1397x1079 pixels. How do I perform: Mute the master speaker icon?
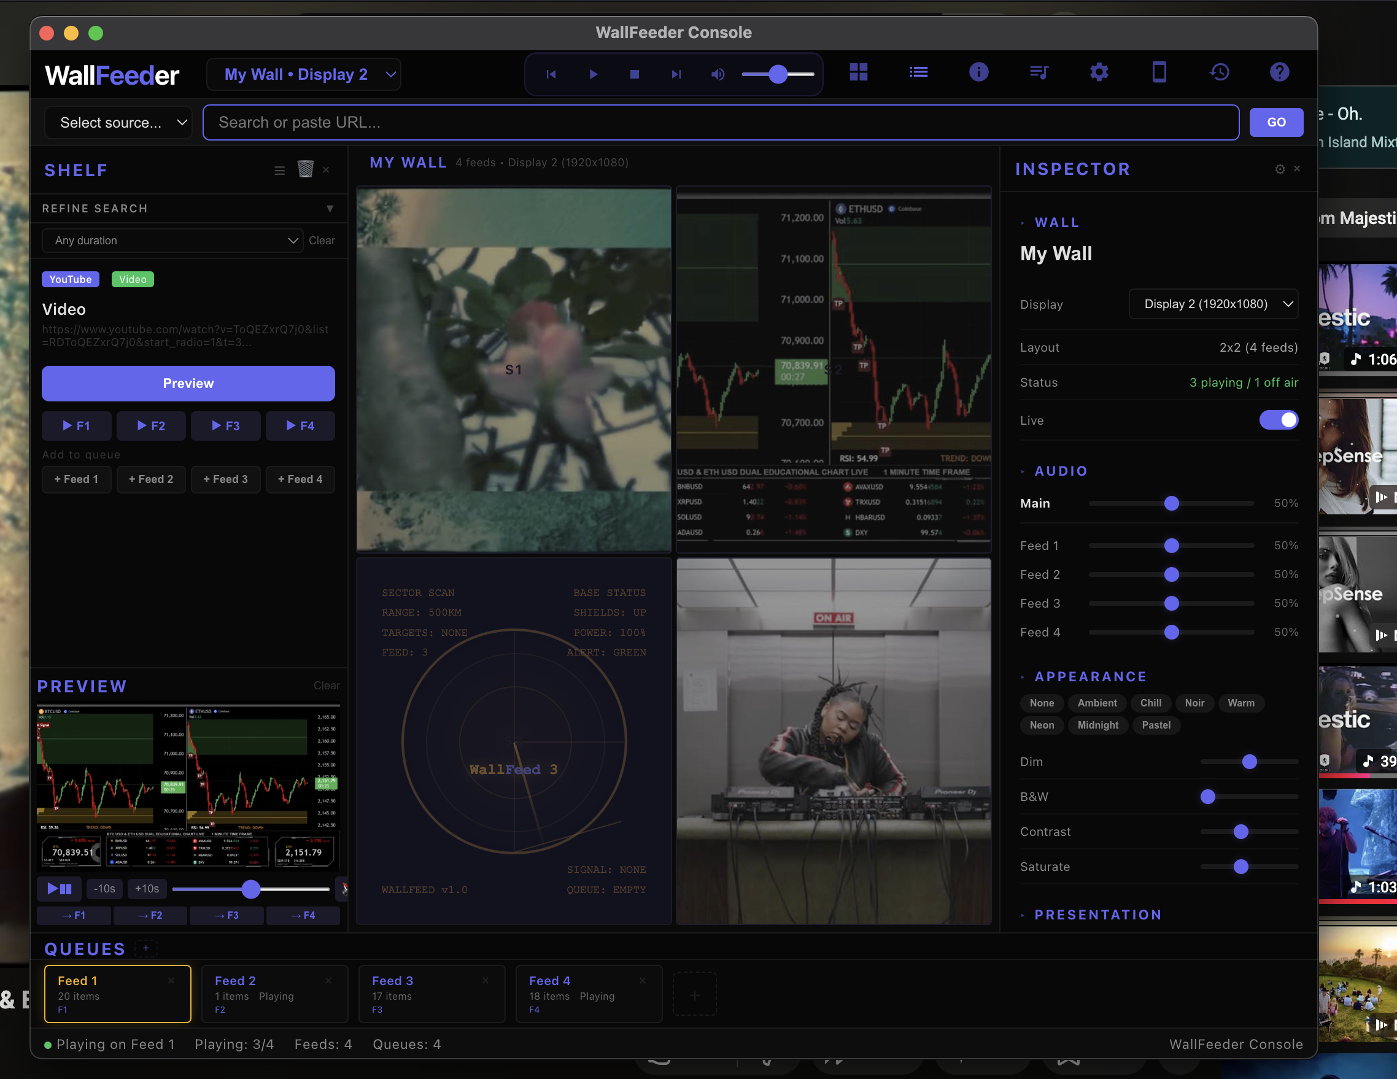pos(717,74)
